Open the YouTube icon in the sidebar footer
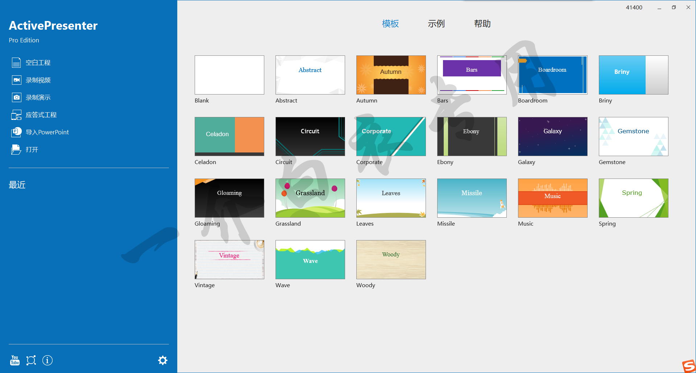The height and width of the screenshot is (373, 696). pyautogui.click(x=15, y=360)
